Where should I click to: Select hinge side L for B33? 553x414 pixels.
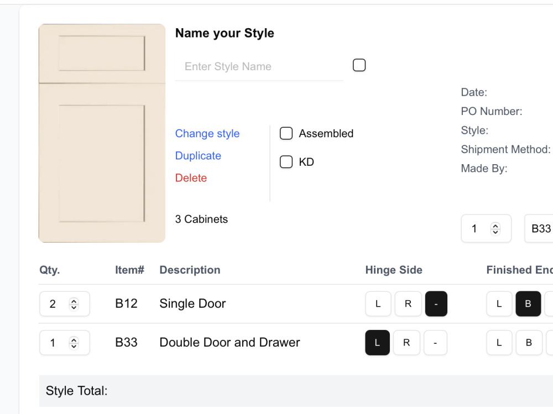coord(377,342)
